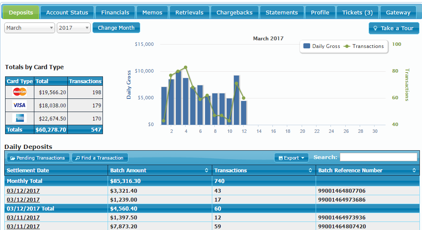Toggle Daily Gross series in legend

click(322, 46)
